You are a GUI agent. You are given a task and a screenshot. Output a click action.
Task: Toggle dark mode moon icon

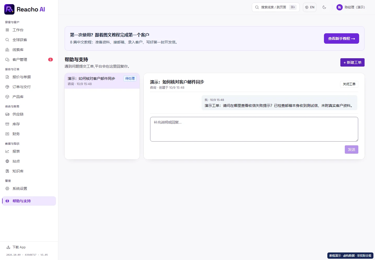pos(324,7)
